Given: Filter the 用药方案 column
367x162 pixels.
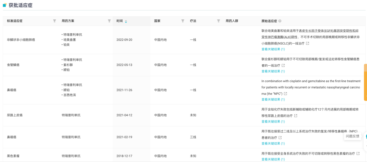Looking at the screenshot, I should [x=109, y=21].
